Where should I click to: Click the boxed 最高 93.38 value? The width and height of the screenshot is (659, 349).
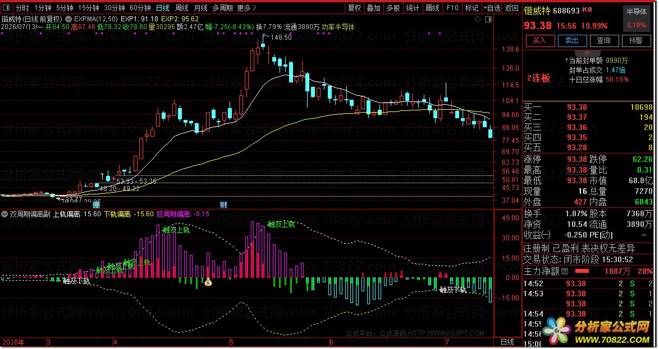coord(576,170)
